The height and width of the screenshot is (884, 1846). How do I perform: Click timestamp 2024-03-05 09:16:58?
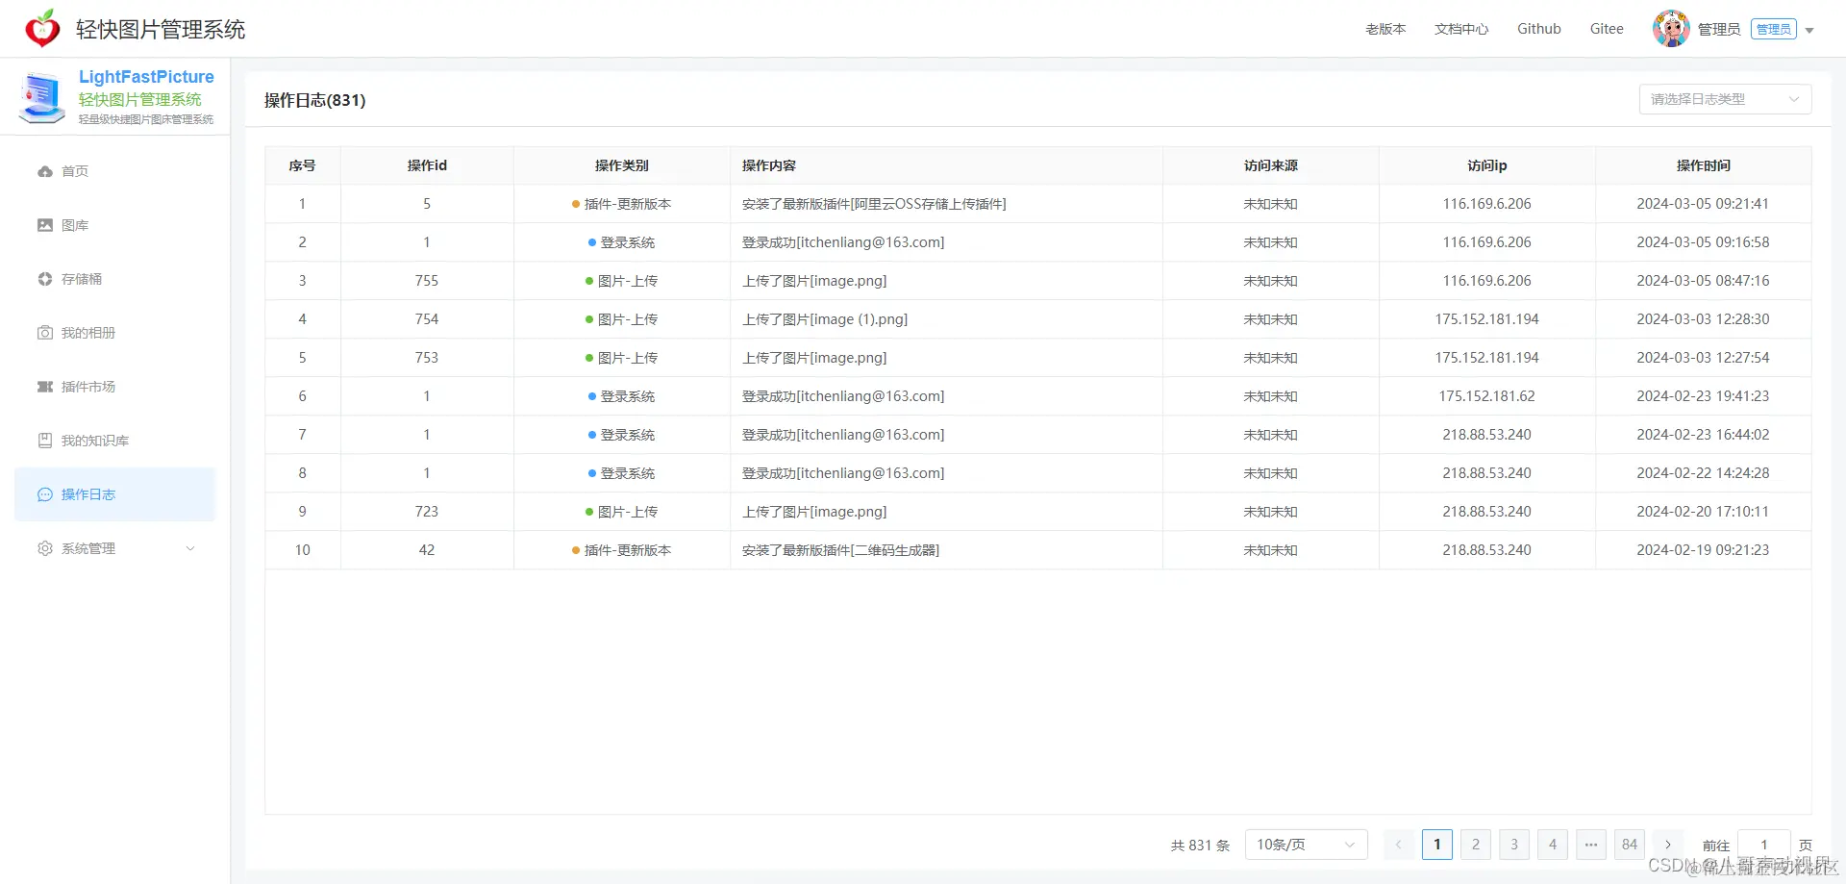click(1703, 242)
